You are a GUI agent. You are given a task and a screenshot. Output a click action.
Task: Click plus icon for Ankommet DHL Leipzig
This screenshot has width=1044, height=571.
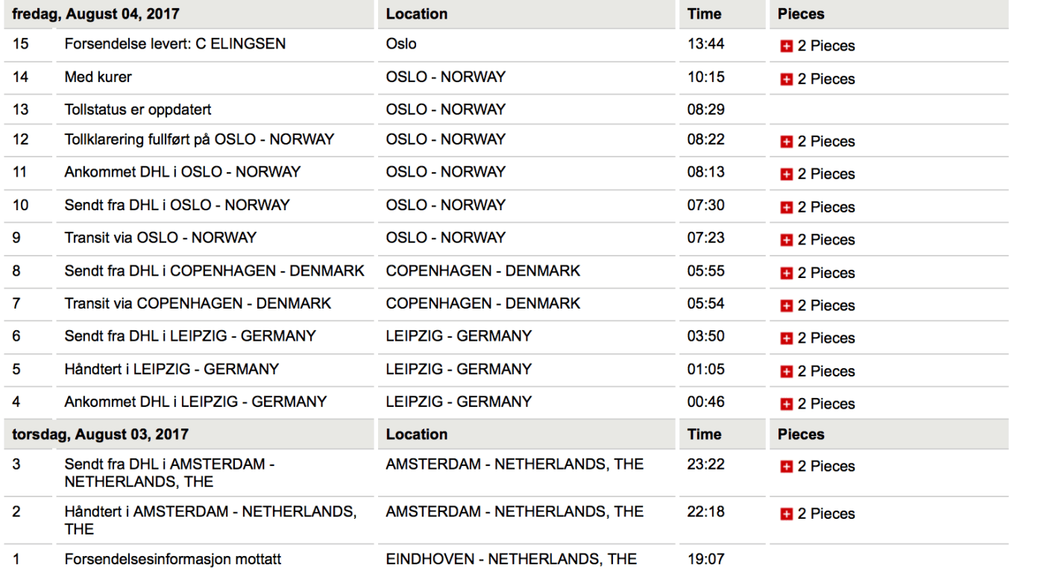tap(786, 404)
